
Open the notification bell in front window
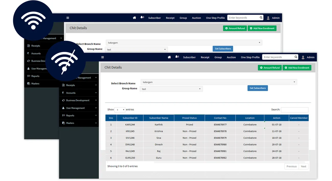(177, 57)
